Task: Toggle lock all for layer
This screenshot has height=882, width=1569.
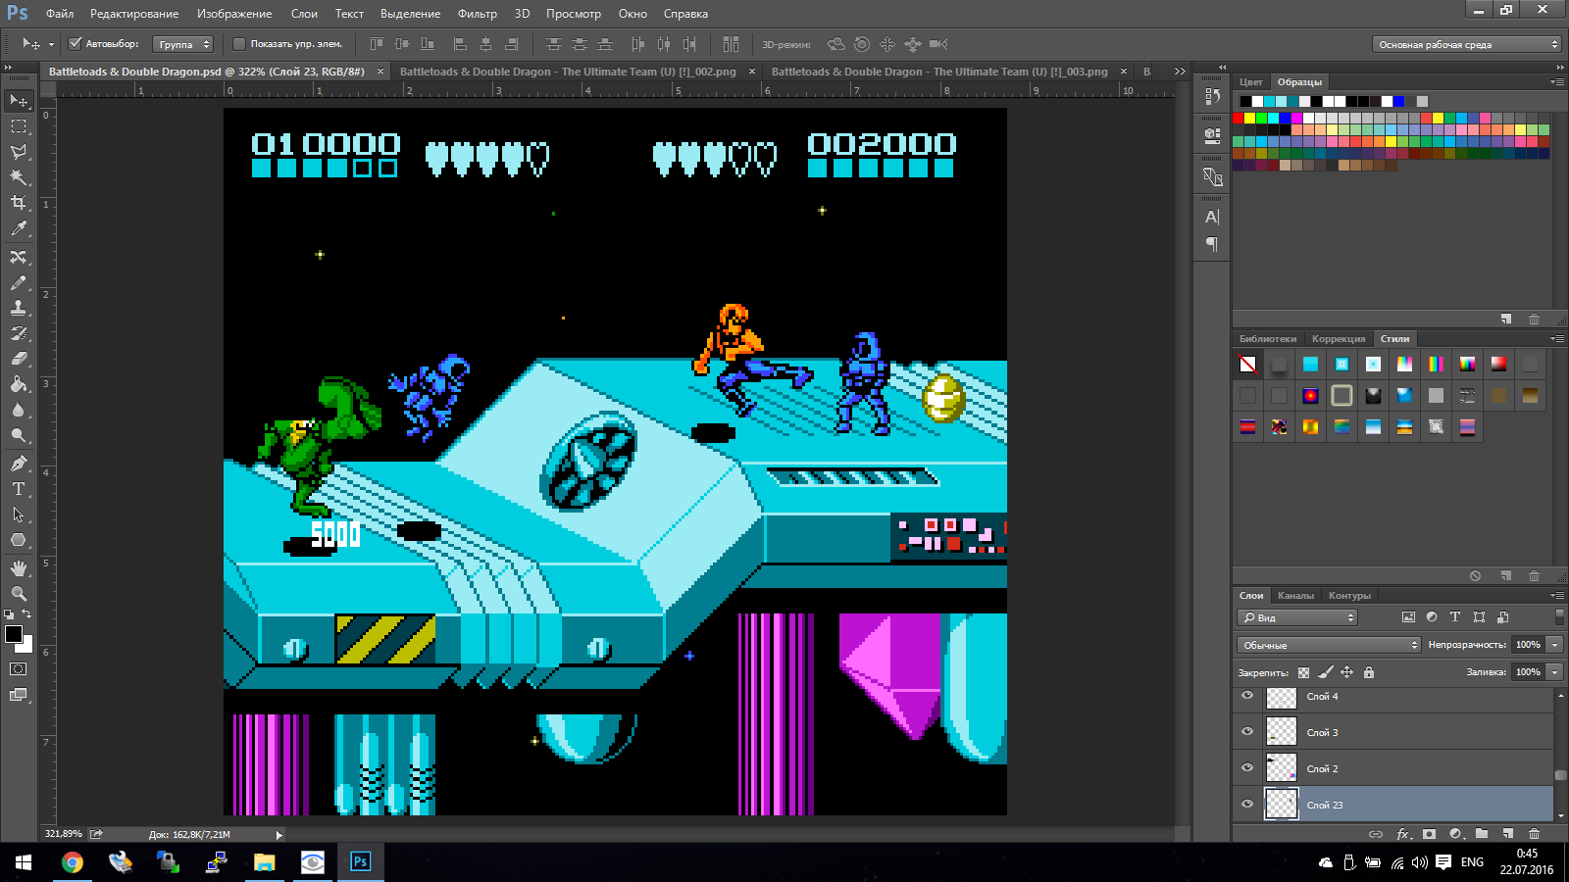Action: point(1369,672)
